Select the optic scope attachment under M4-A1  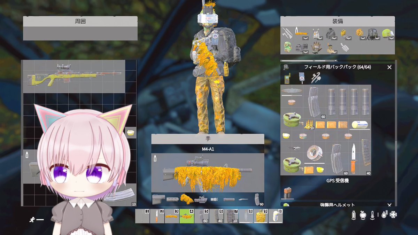click(200, 199)
